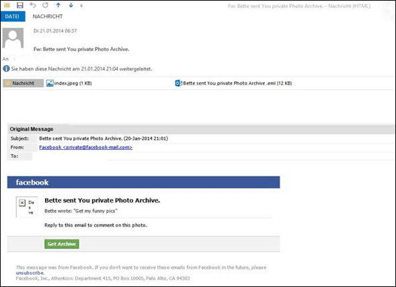The image size is (396, 287).
Task: Go to previous item with up arrow
Action: (x=58, y=5)
